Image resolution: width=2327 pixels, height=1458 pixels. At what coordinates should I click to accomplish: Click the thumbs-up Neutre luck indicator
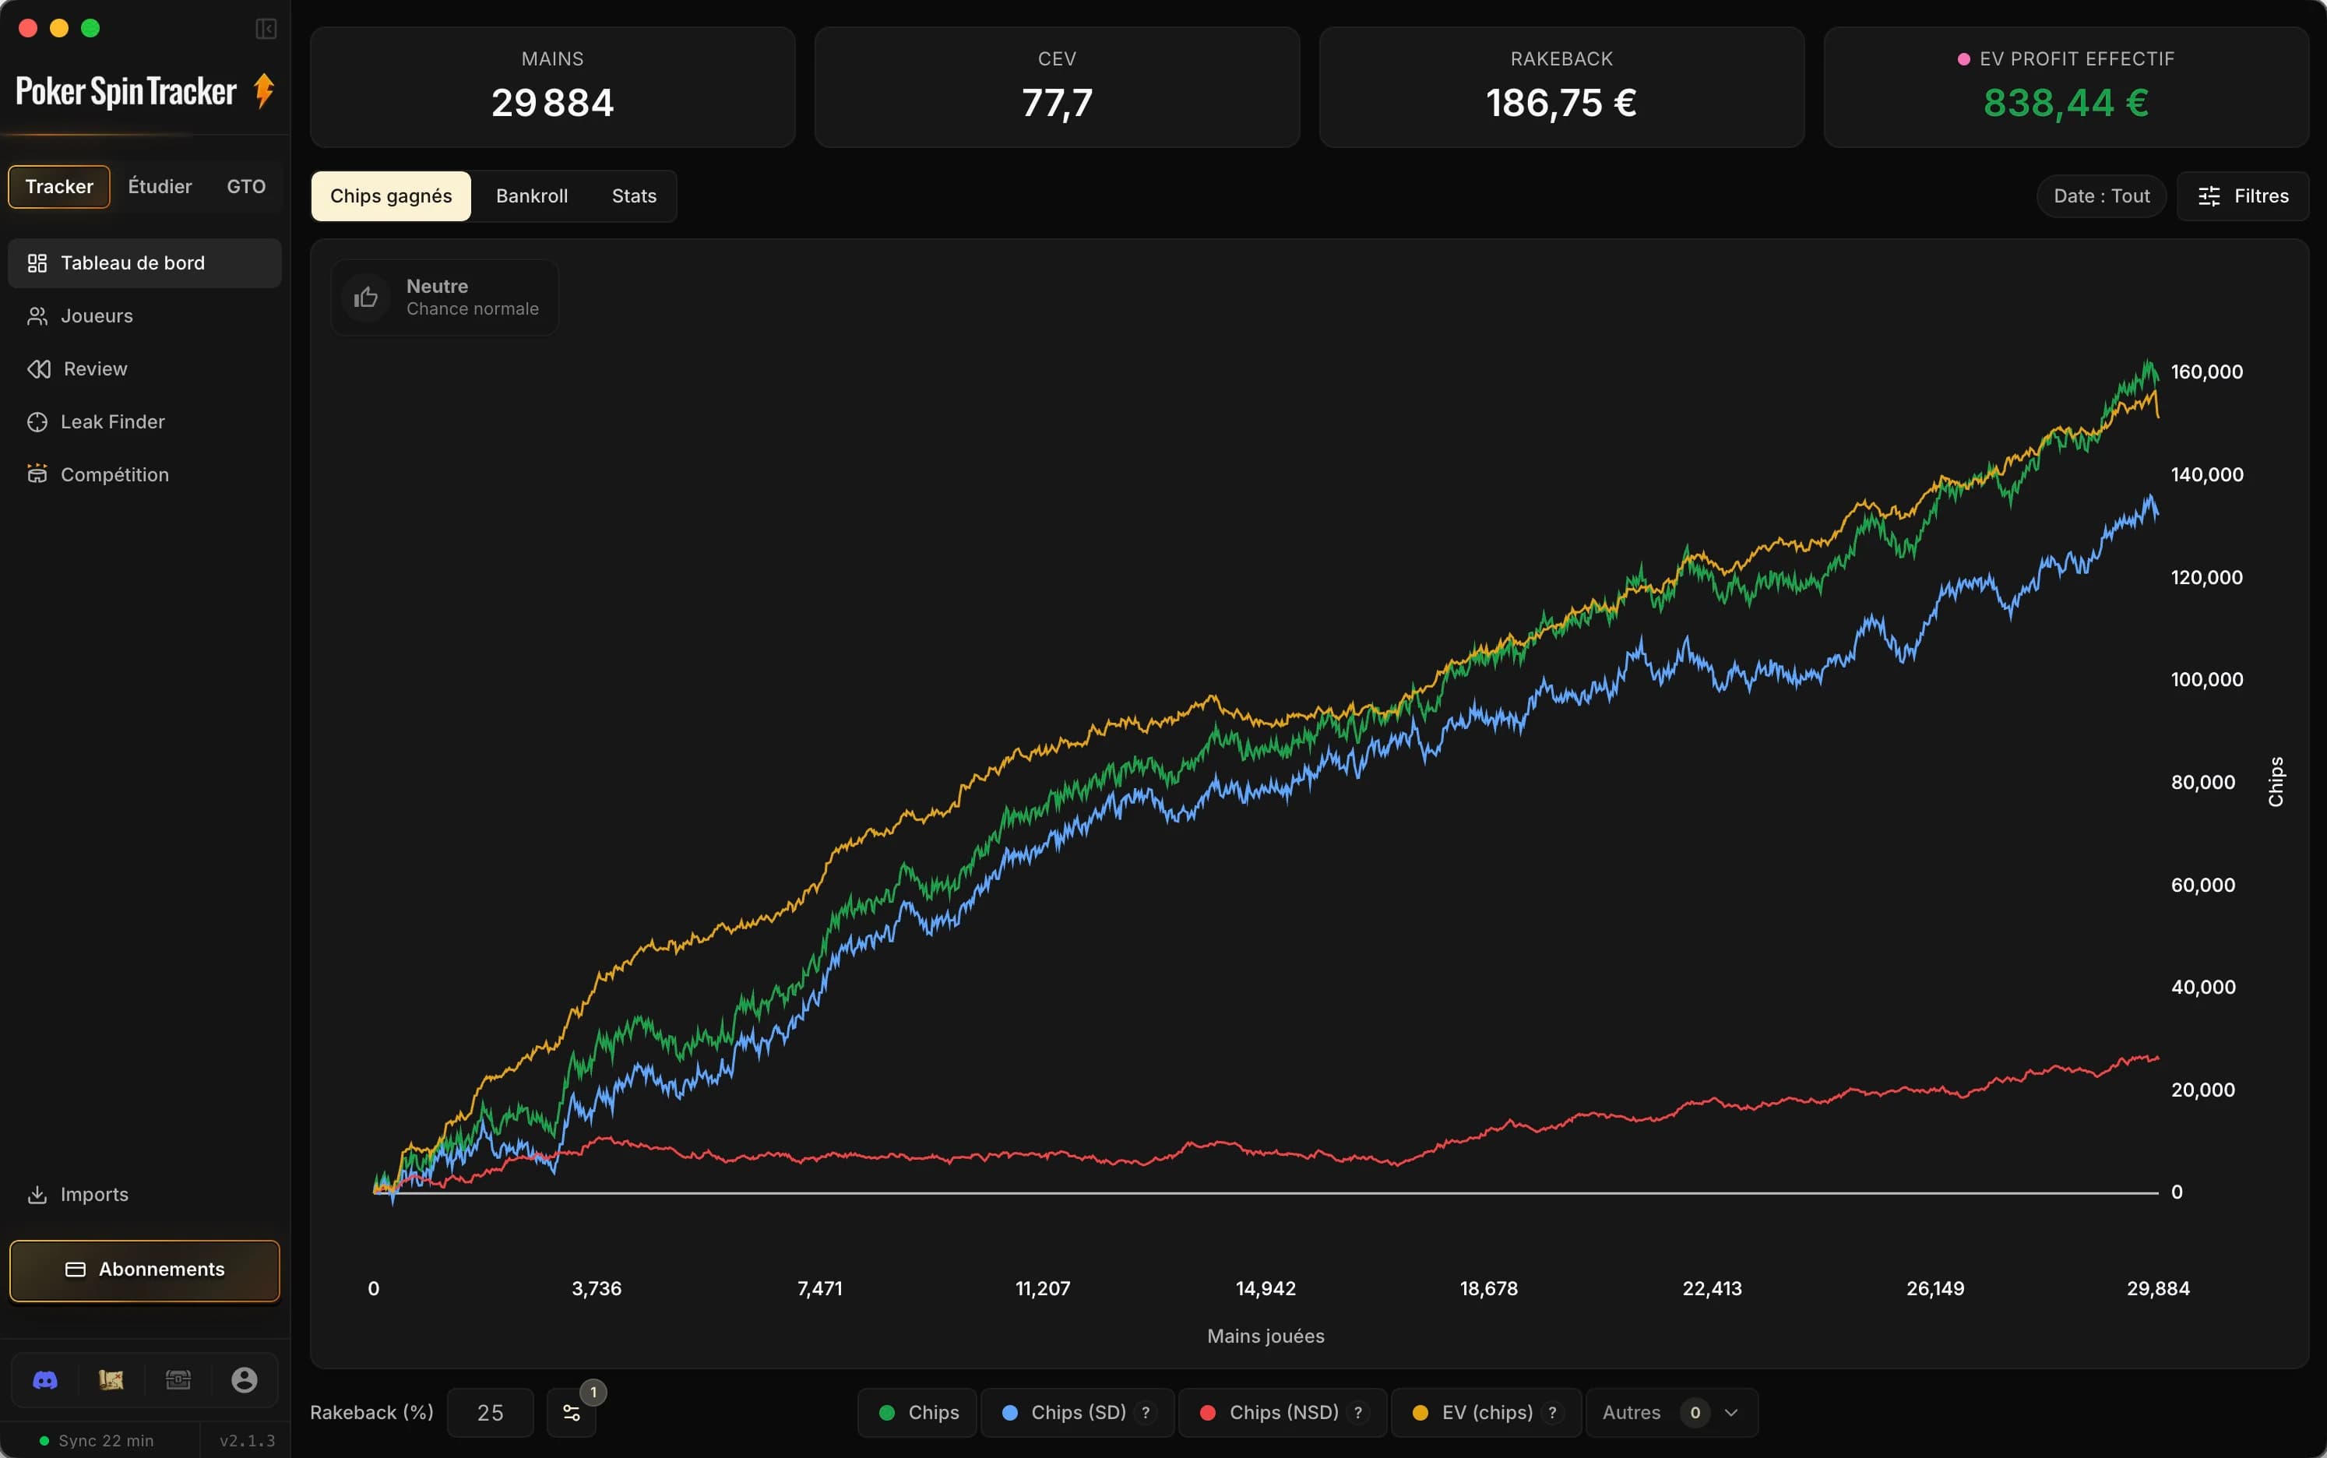445,297
